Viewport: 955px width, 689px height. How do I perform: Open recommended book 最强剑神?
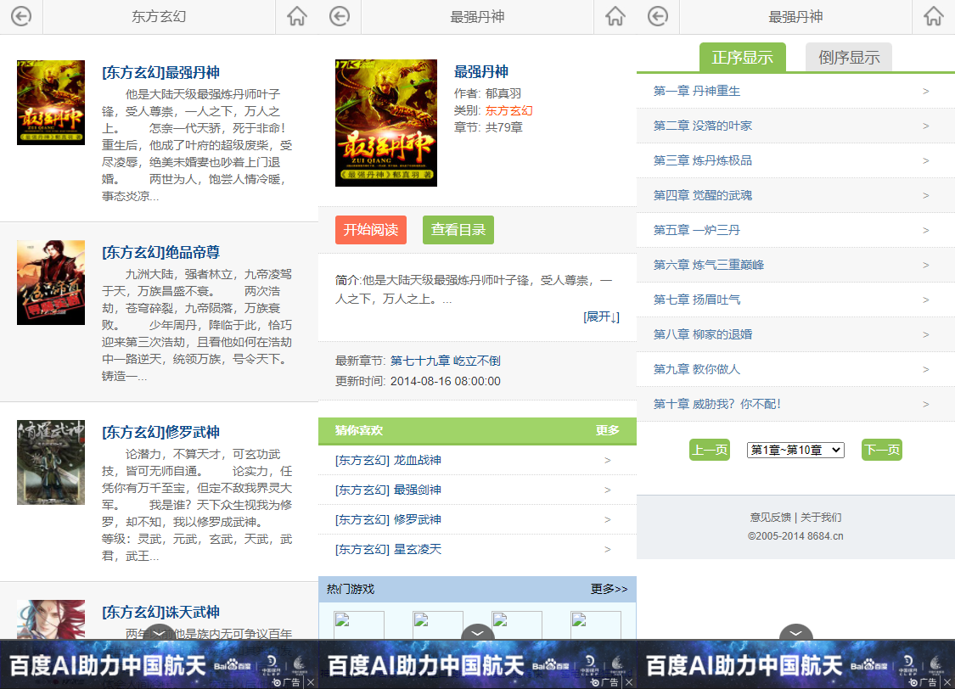(x=388, y=490)
